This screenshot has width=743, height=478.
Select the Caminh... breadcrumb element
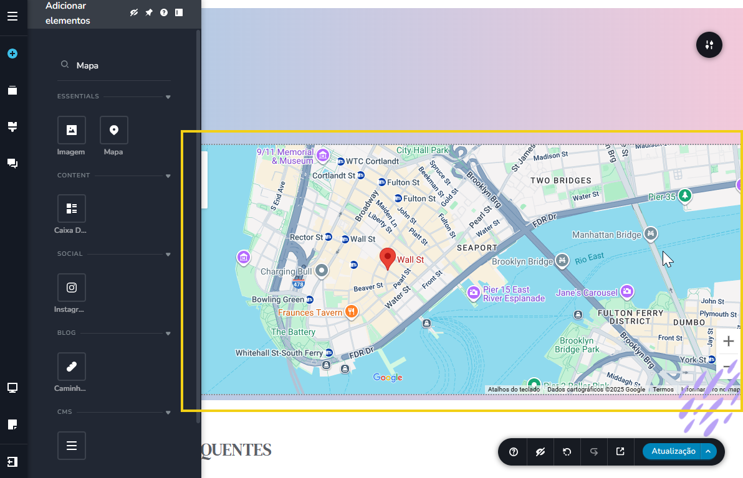pos(72,367)
